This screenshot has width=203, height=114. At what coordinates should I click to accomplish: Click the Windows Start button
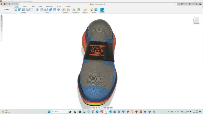pos(49,112)
